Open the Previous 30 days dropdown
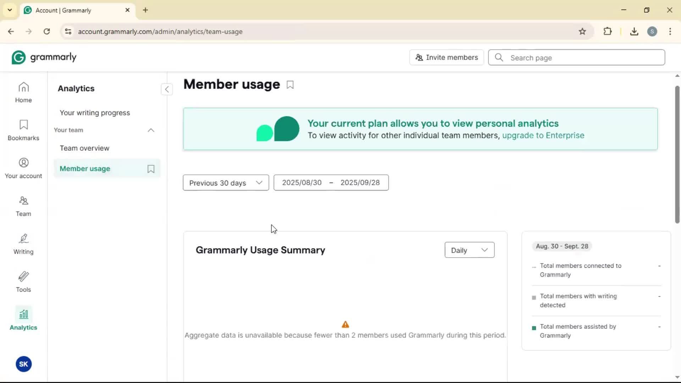Screen dimensions: 681x383 pos(226,183)
